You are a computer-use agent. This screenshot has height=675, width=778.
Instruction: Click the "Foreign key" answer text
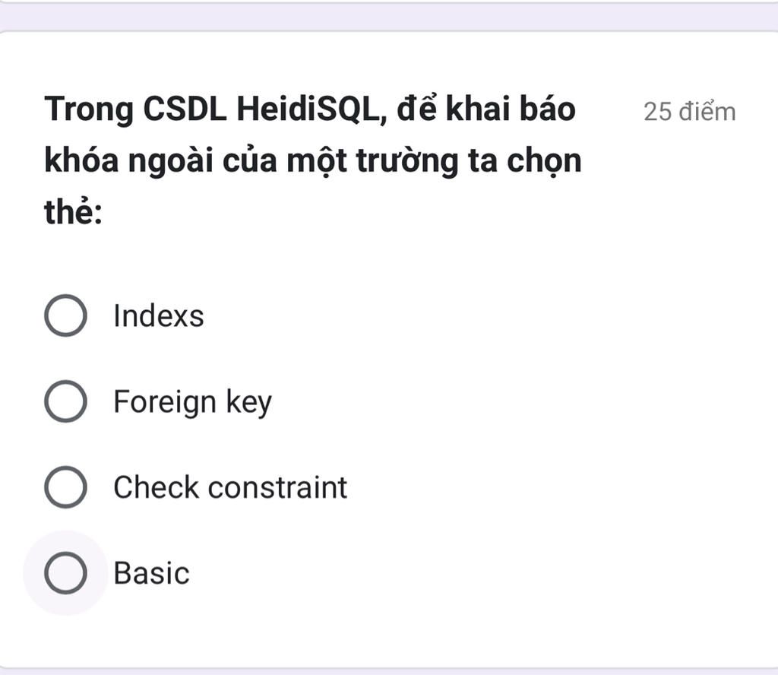pyautogui.click(x=192, y=401)
